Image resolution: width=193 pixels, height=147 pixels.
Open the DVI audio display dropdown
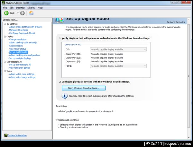coord(118,49)
